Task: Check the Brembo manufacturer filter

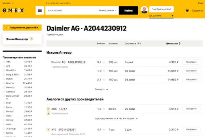Action: [4, 87]
